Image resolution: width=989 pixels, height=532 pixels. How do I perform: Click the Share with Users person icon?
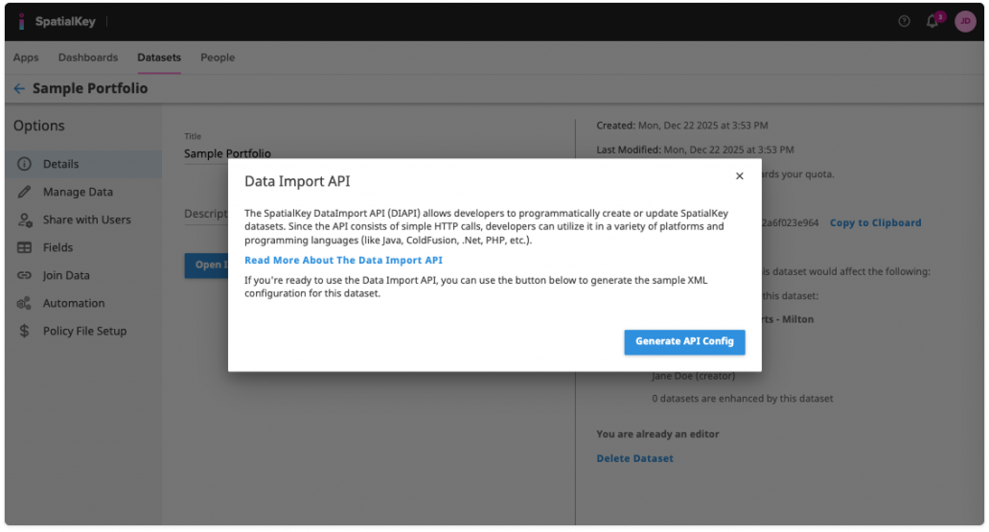point(24,220)
